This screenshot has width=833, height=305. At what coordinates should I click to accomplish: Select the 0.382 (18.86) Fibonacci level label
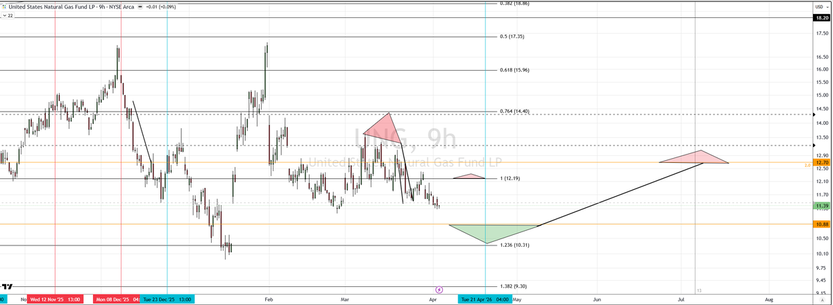(x=514, y=3)
